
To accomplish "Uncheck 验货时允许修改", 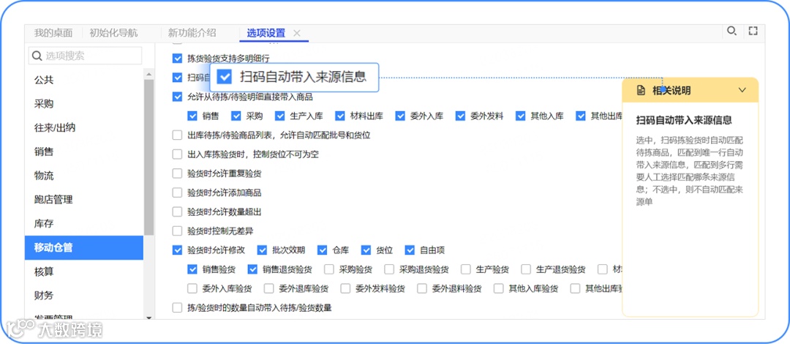I will 177,250.
